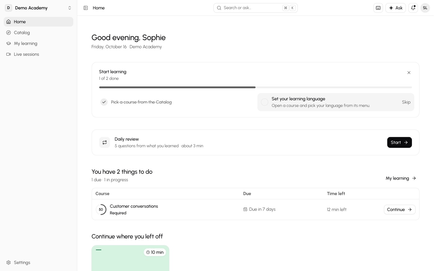Open keyboard shortcuts icon in top bar
434x271 pixels.
coord(378,8)
